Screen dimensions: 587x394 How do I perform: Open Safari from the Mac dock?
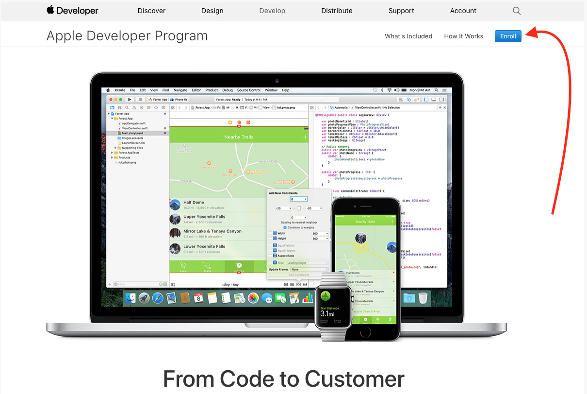click(x=158, y=298)
